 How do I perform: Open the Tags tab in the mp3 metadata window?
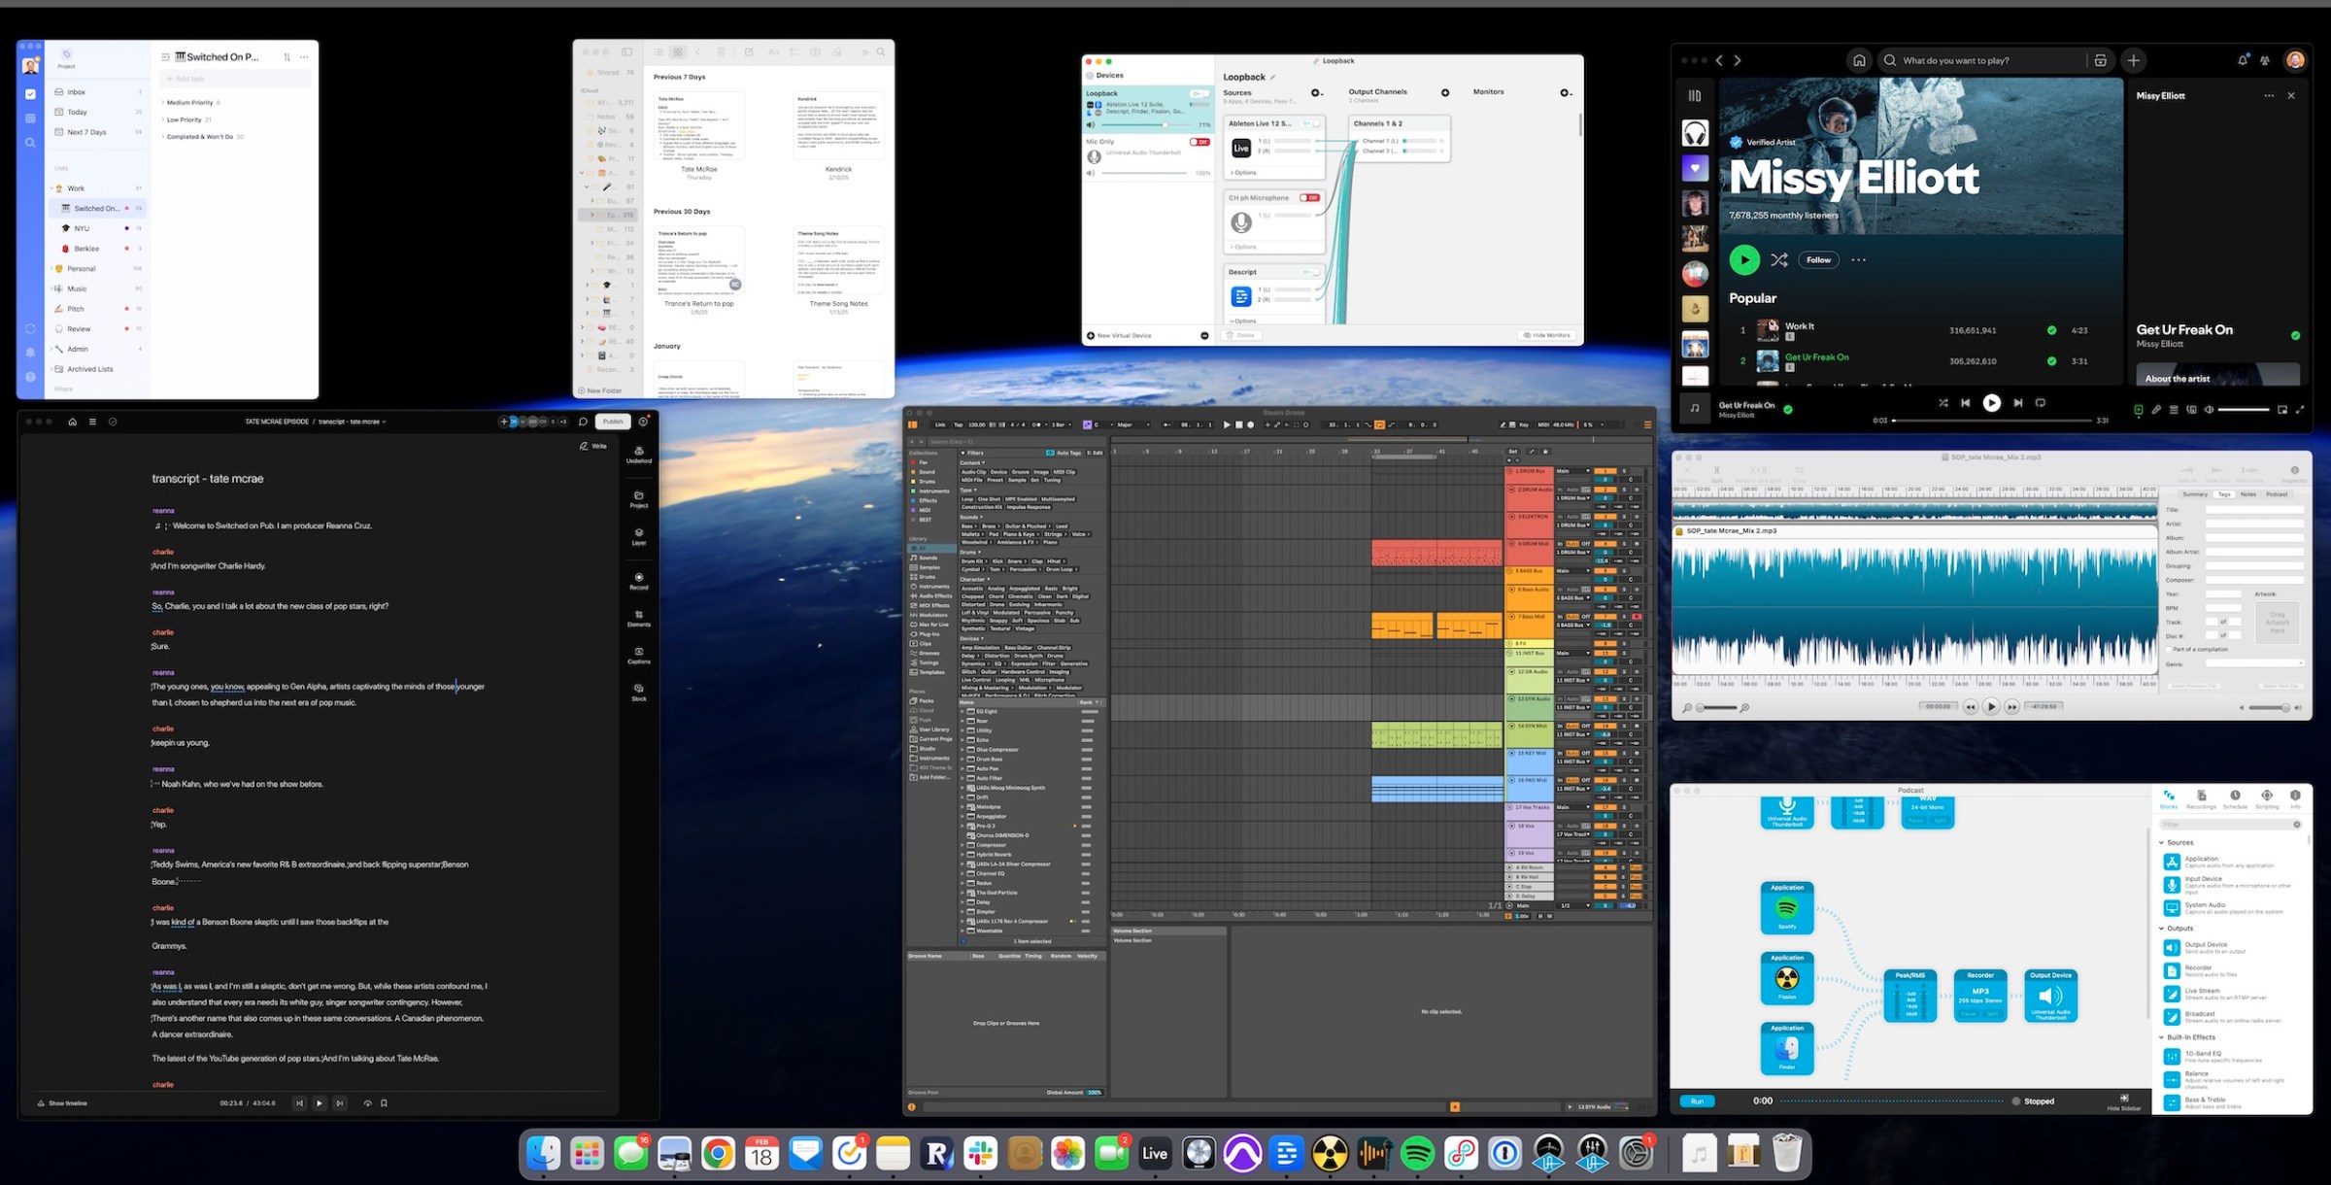(2224, 494)
